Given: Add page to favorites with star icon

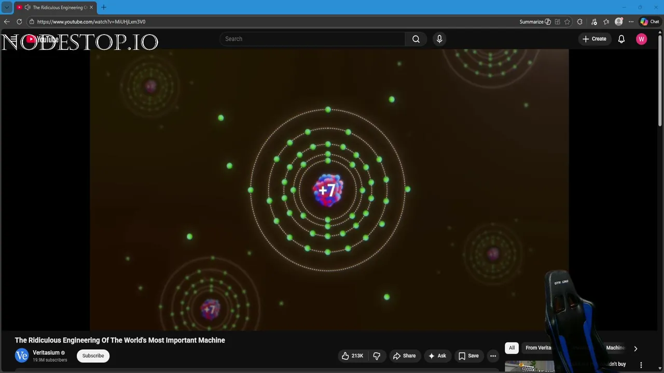Looking at the screenshot, I should coord(567,22).
